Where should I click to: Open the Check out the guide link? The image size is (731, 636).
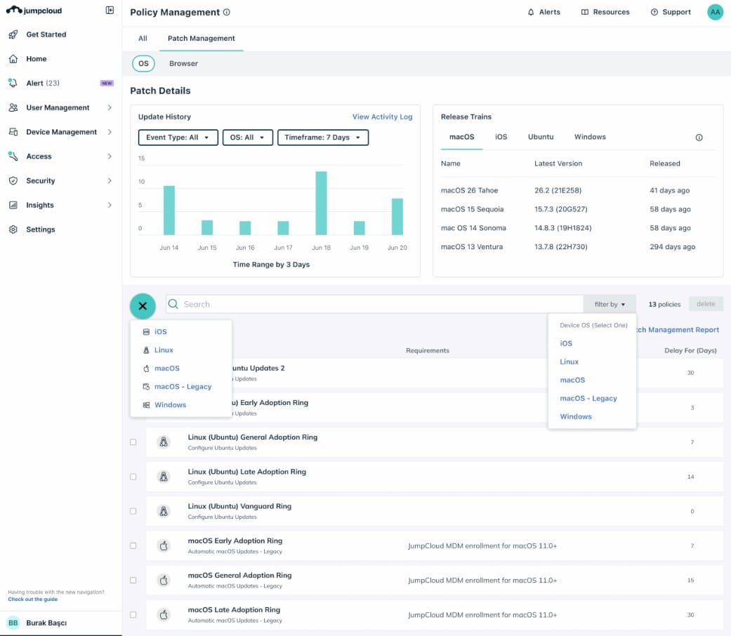coord(32,599)
